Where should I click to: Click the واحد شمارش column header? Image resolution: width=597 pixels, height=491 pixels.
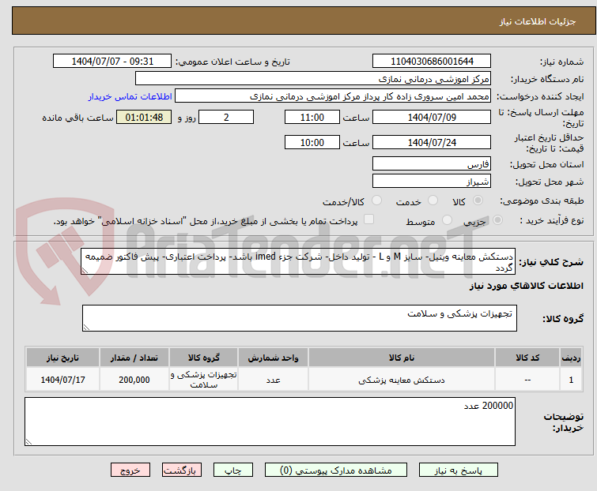pyautogui.click(x=273, y=358)
